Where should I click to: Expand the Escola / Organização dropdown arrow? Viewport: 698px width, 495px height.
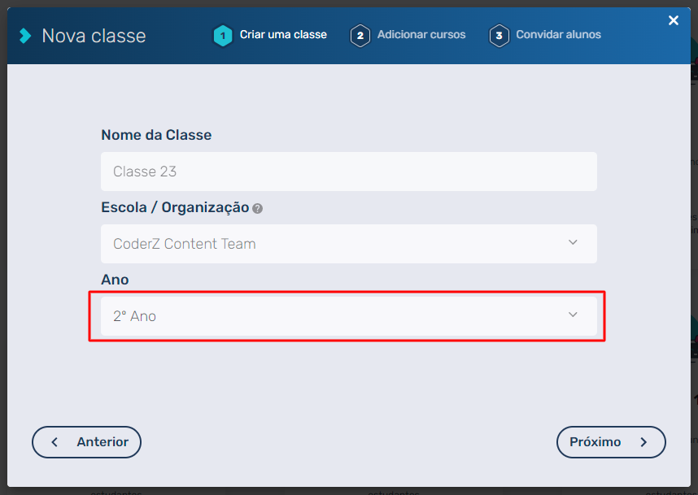(x=573, y=243)
